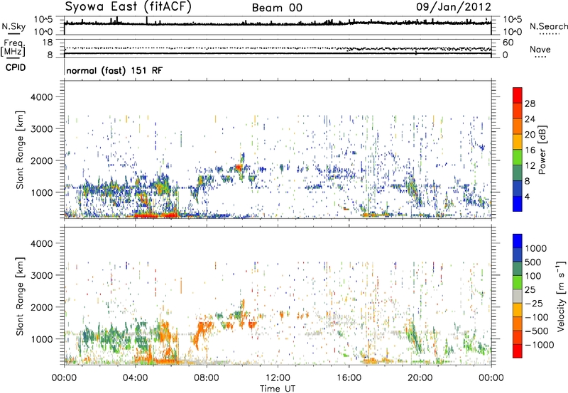
Task: Click the '12' label on power colorbar
Action: (530, 166)
